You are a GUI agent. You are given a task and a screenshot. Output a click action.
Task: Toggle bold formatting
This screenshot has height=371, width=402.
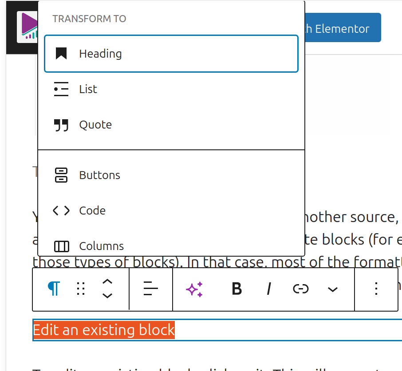click(x=237, y=289)
